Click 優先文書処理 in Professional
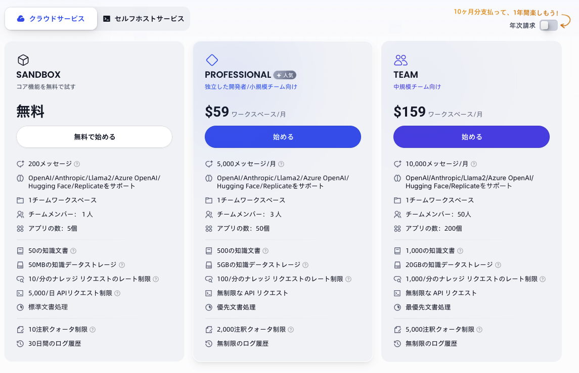 click(236, 307)
